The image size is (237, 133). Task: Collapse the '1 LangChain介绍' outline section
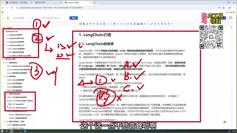3,31
